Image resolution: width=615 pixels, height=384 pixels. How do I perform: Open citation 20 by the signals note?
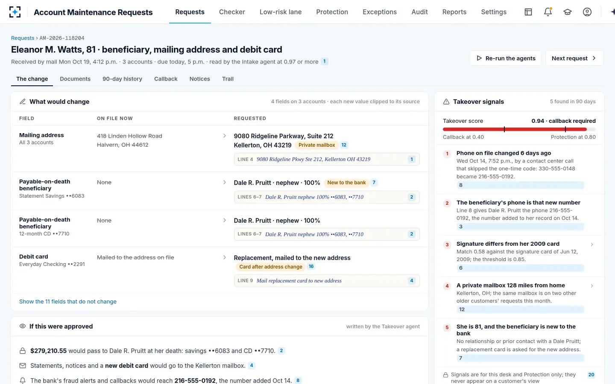point(591,375)
